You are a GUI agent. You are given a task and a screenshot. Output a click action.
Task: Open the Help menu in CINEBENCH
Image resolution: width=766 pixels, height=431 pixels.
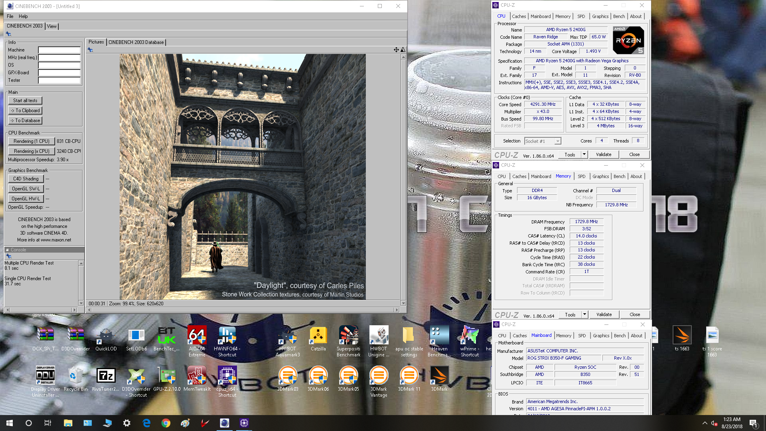point(23,16)
